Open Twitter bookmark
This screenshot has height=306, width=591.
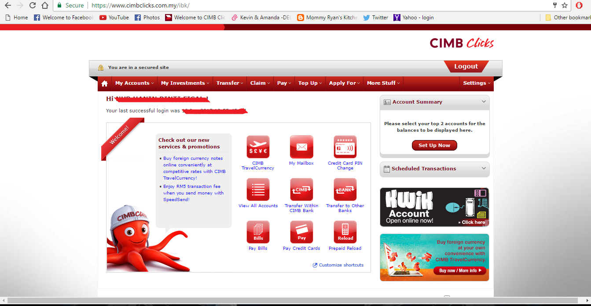pos(375,18)
